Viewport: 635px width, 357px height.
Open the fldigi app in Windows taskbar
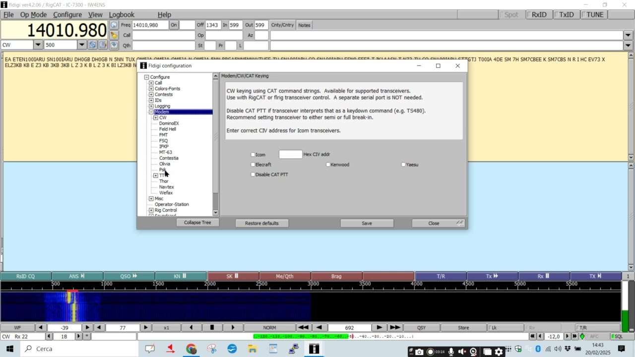click(314, 349)
